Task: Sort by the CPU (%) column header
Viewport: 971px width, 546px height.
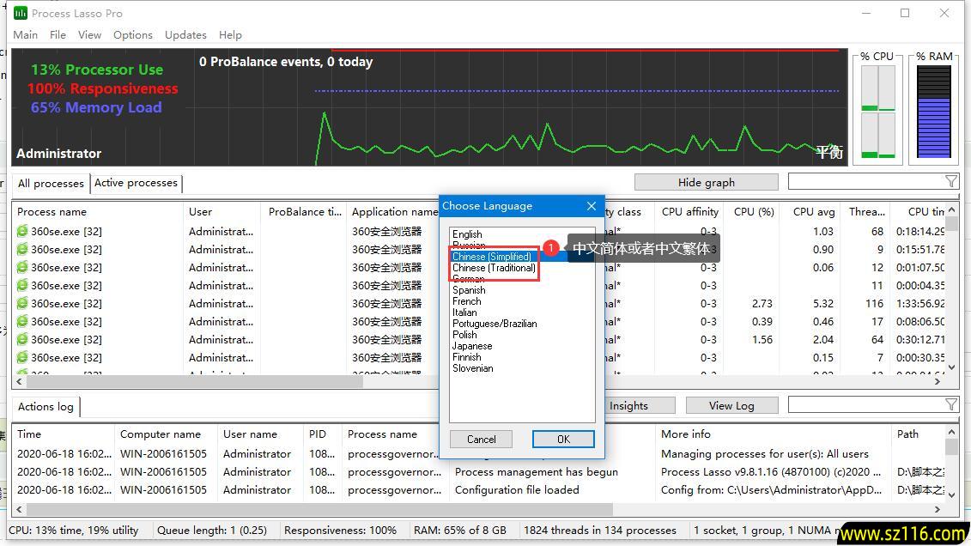Action: pos(754,211)
